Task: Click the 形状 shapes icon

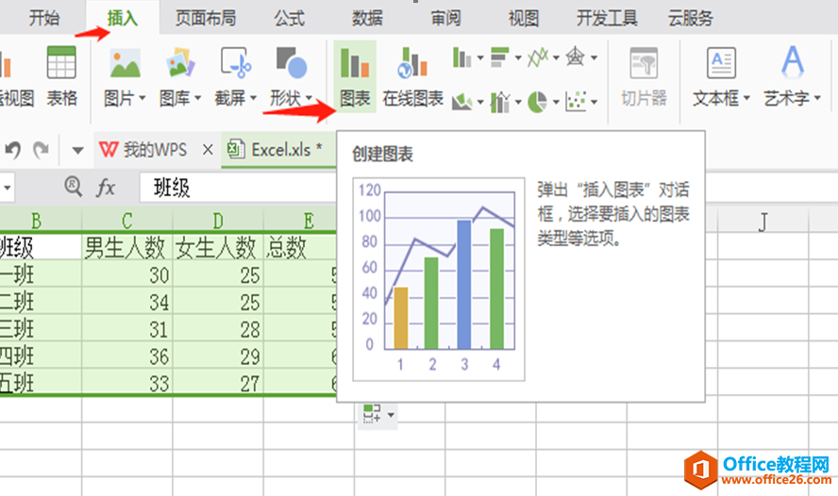Action: [x=292, y=63]
